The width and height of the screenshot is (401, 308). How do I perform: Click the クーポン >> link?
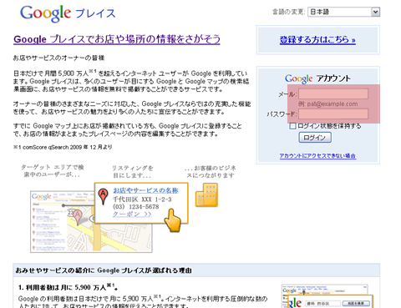point(132,214)
